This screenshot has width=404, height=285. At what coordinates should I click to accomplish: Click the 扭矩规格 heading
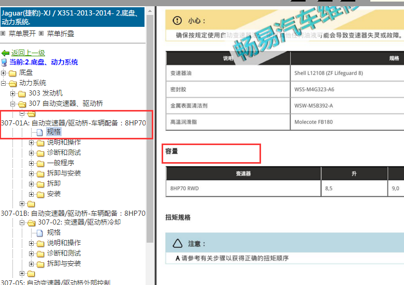point(178,217)
